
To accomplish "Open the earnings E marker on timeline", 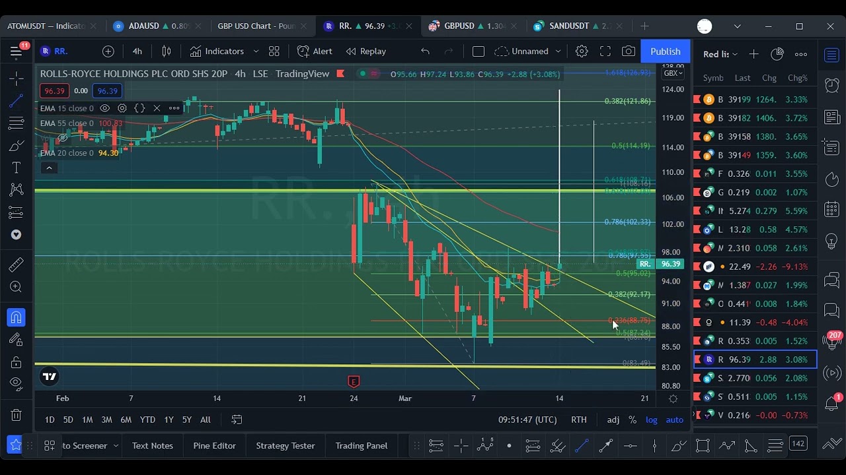I will [354, 381].
